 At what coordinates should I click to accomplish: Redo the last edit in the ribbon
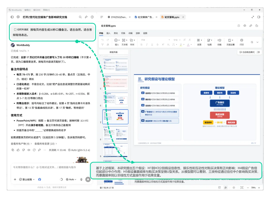click(x=108, y=40)
